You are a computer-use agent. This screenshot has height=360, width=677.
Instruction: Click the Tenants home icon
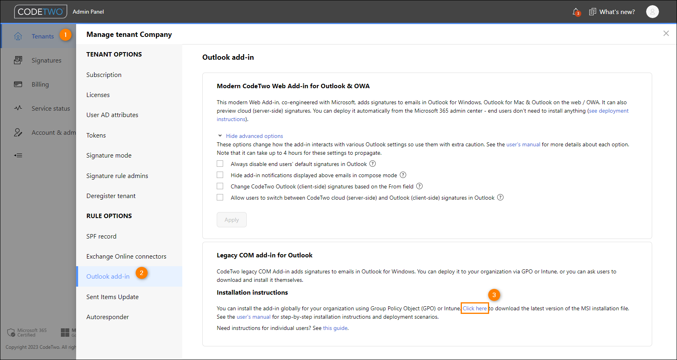click(18, 36)
